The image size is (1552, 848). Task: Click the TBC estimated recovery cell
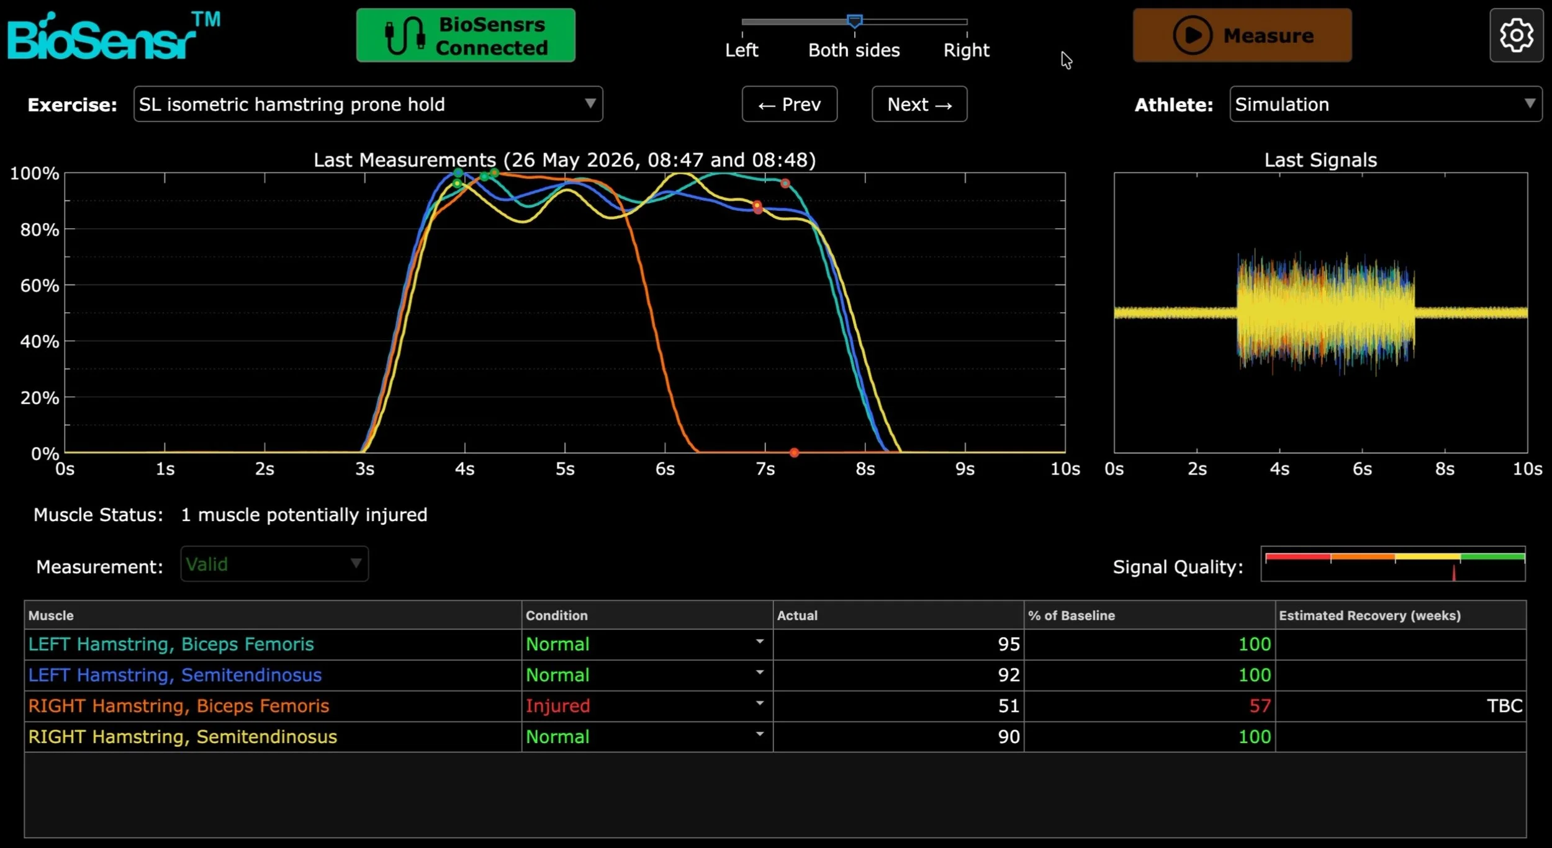point(1401,706)
